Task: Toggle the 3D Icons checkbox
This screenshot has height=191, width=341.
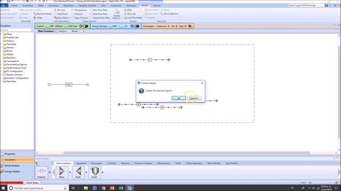Action: pyautogui.click(x=55, y=10)
